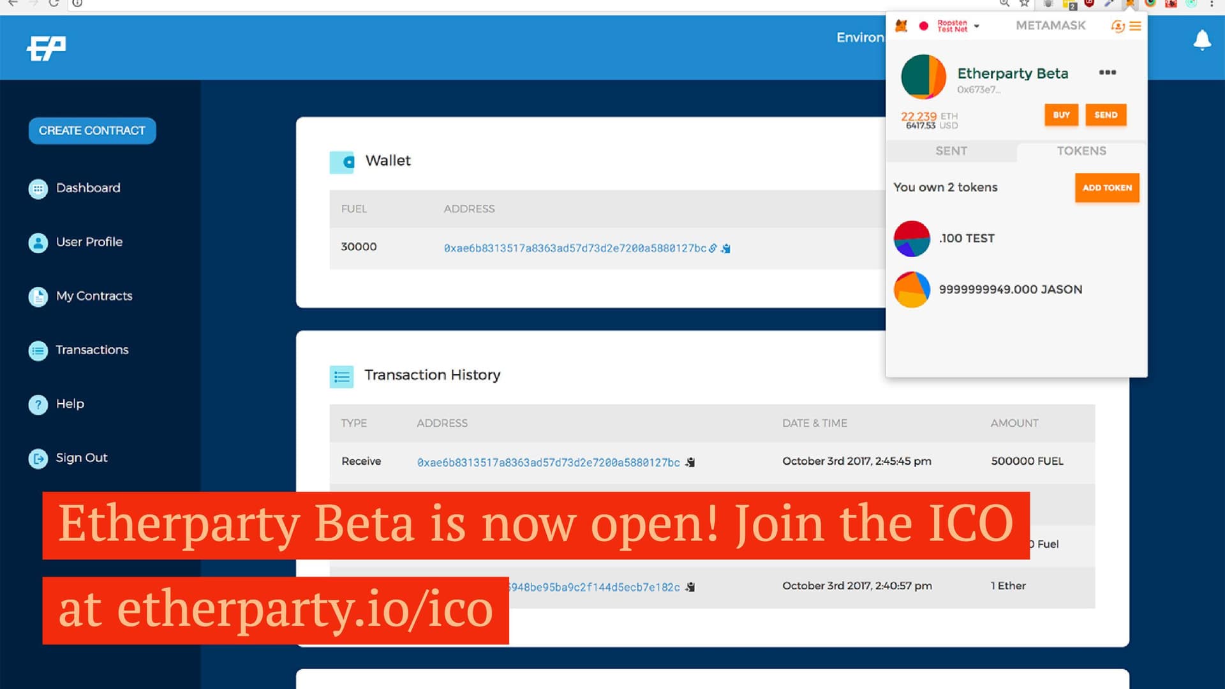Screen dimensions: 1225x689
Task: Open My Contracts via its sidebar icon
Action: coord(39,297)
